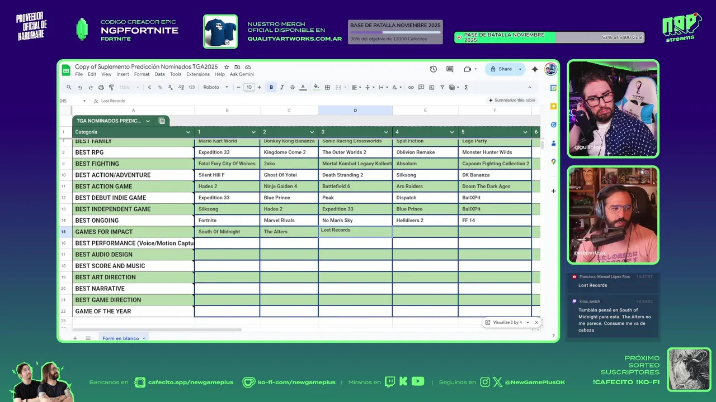This screenshot has height=402, width=716.
Task: Open the File menu
Action: [79, 74]
